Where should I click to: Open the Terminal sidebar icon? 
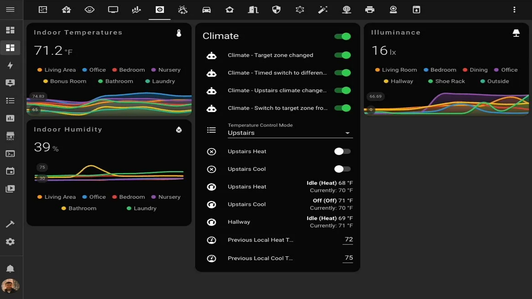(x=10, y=154)
